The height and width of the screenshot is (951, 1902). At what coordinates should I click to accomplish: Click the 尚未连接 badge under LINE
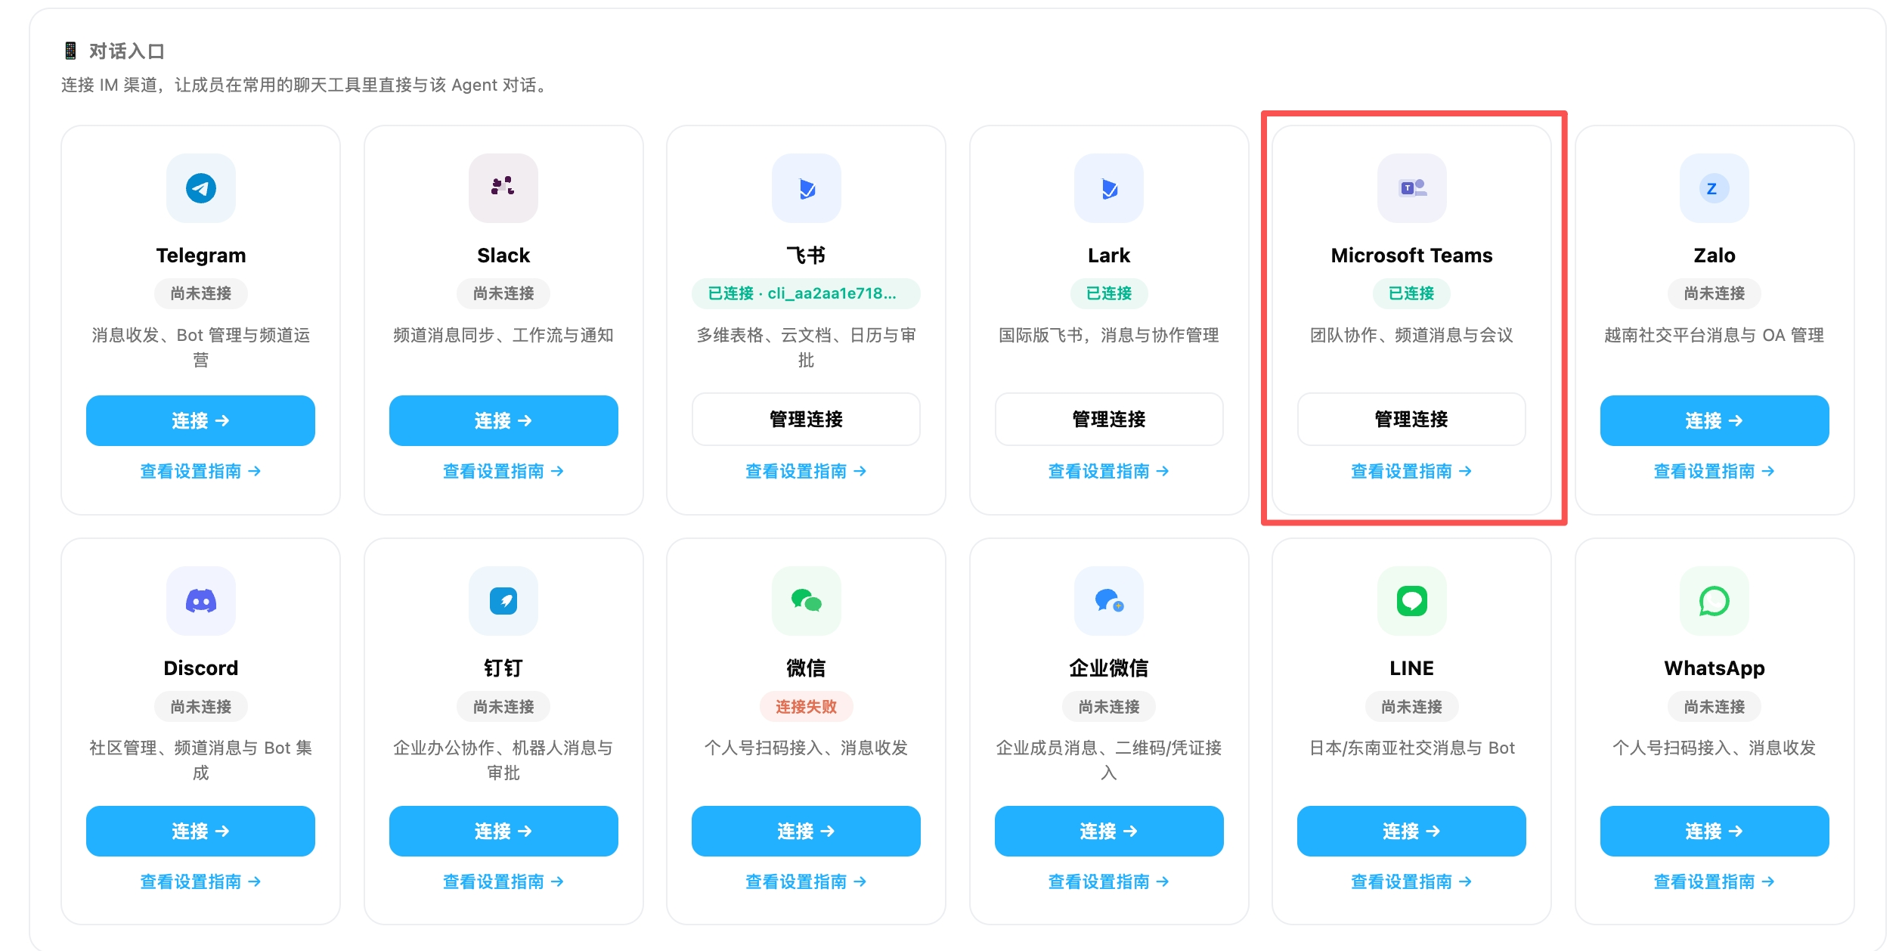(x=1412, y=707)
